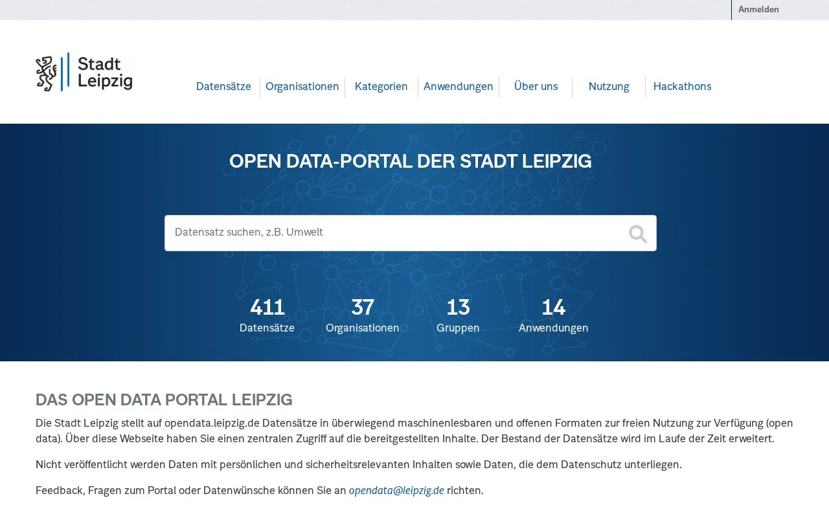Open the Datensätze menu item

pos(223,87)
